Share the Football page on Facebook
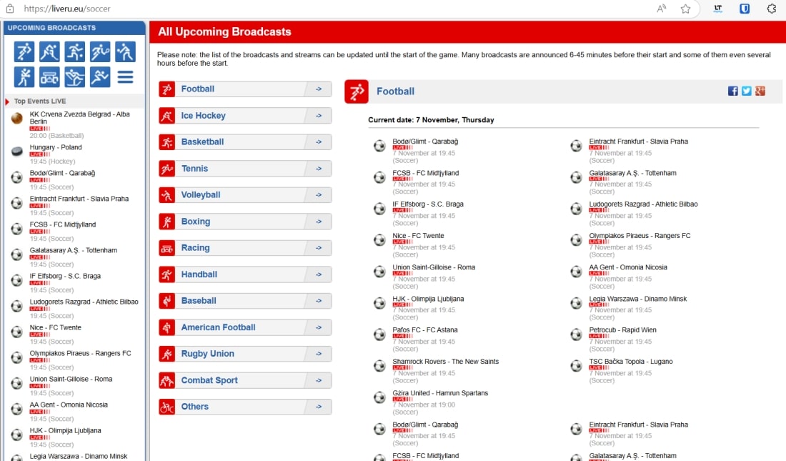The width and height of the screenshot is (786, 461). point(733,91)
